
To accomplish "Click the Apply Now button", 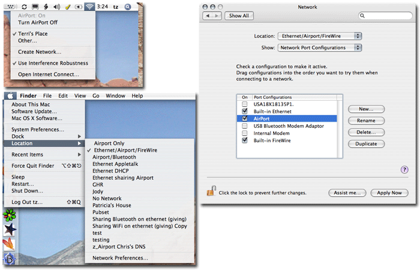I will point(389,193).
